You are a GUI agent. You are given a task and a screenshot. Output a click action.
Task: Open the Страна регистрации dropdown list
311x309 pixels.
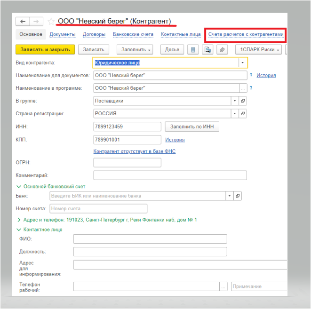tap(235, 113)
